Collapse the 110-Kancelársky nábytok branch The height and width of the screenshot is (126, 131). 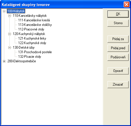9,16
